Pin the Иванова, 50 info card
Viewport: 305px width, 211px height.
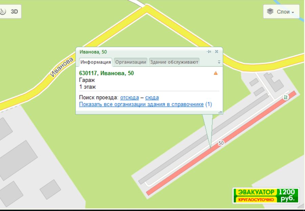[x=209, y=52]
